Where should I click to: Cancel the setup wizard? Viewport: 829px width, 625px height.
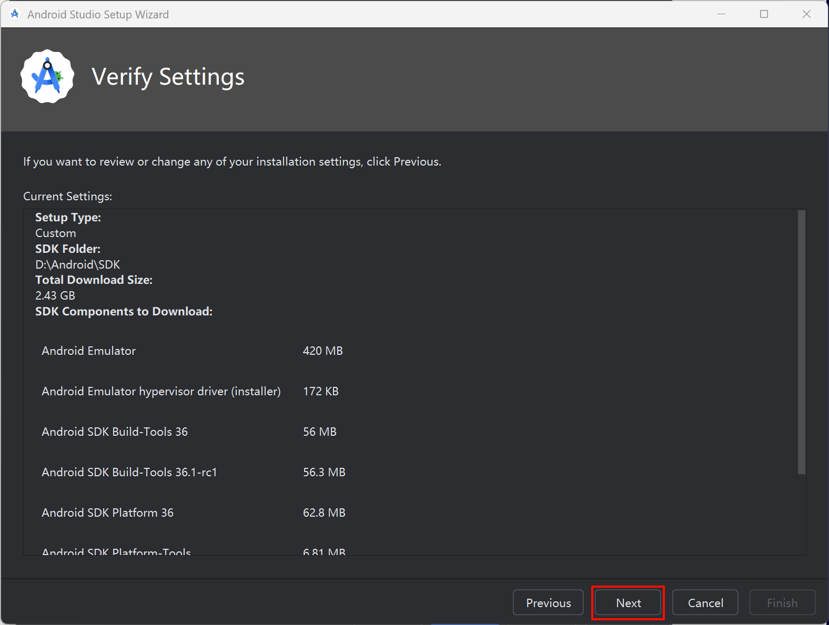[x=705, y=602]
